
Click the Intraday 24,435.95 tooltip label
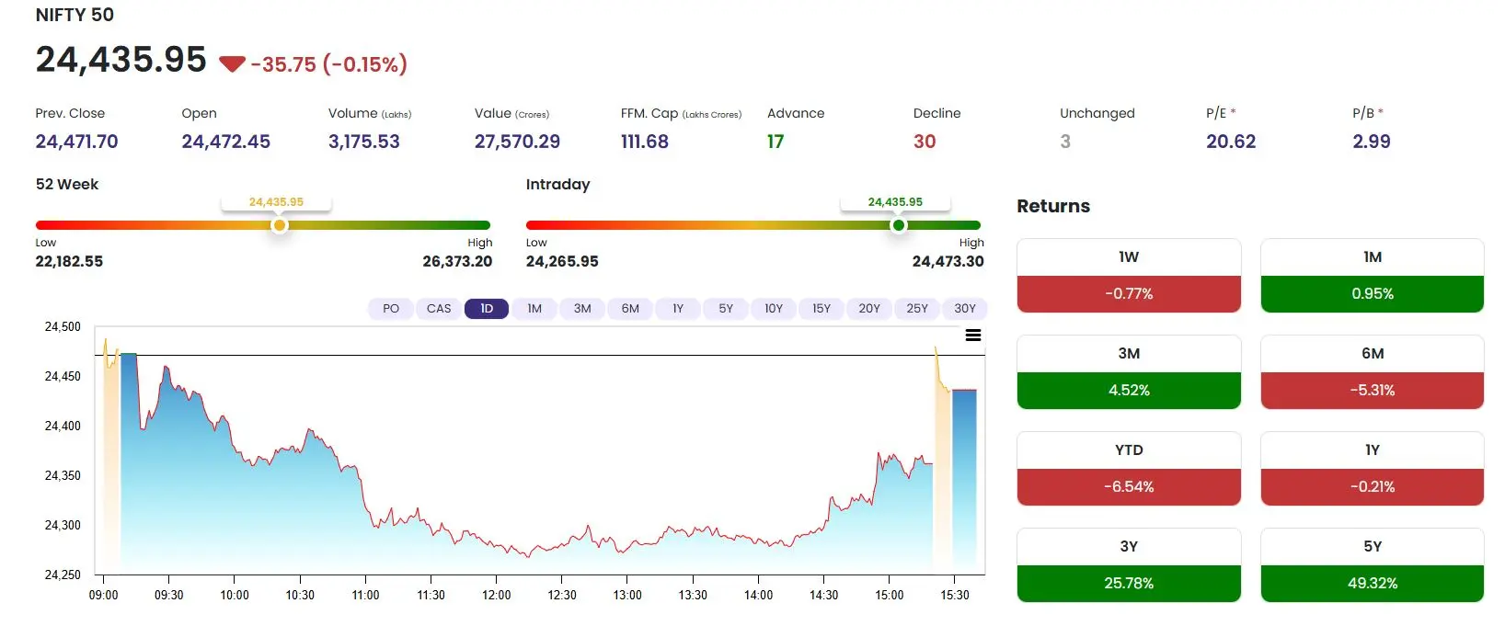coord(895,202)
